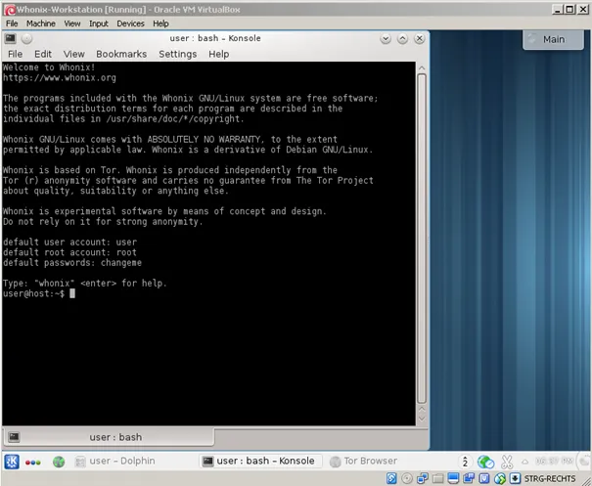Viewport: 592px width, 486px height.
Task: Select the user : bash – Konsole taskbar entry
Action: (259, 462)
